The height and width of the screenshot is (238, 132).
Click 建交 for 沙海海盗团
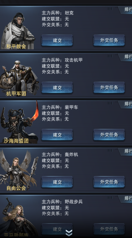point(57,135)
